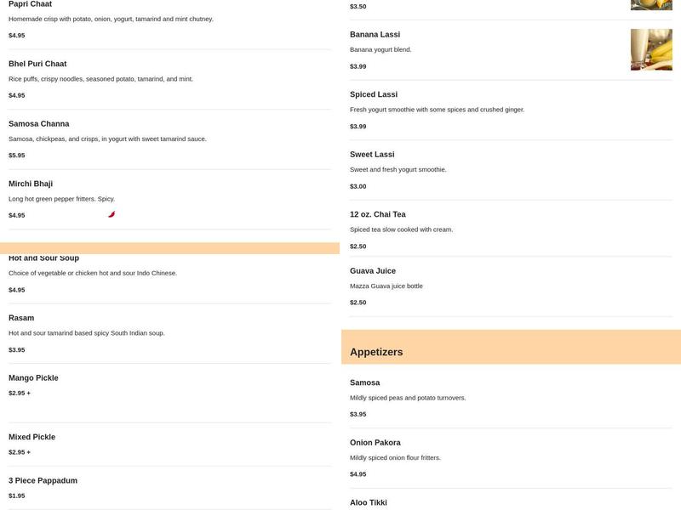
Task: Choose the Bhel Puri Chaat item
Action: (x=37, y=64)
